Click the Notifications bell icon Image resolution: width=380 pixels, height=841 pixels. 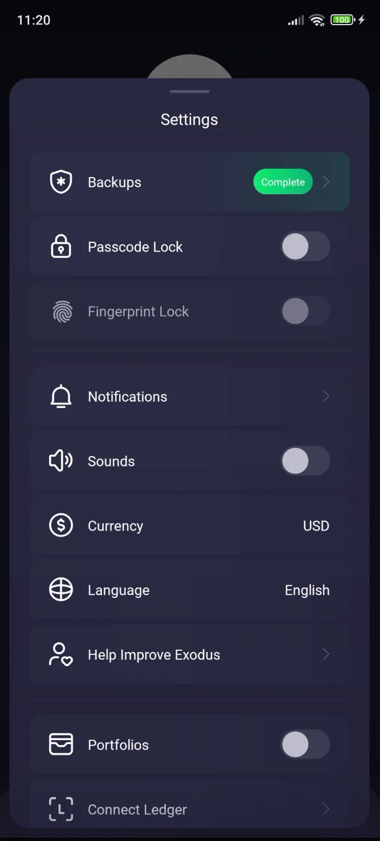61,396
